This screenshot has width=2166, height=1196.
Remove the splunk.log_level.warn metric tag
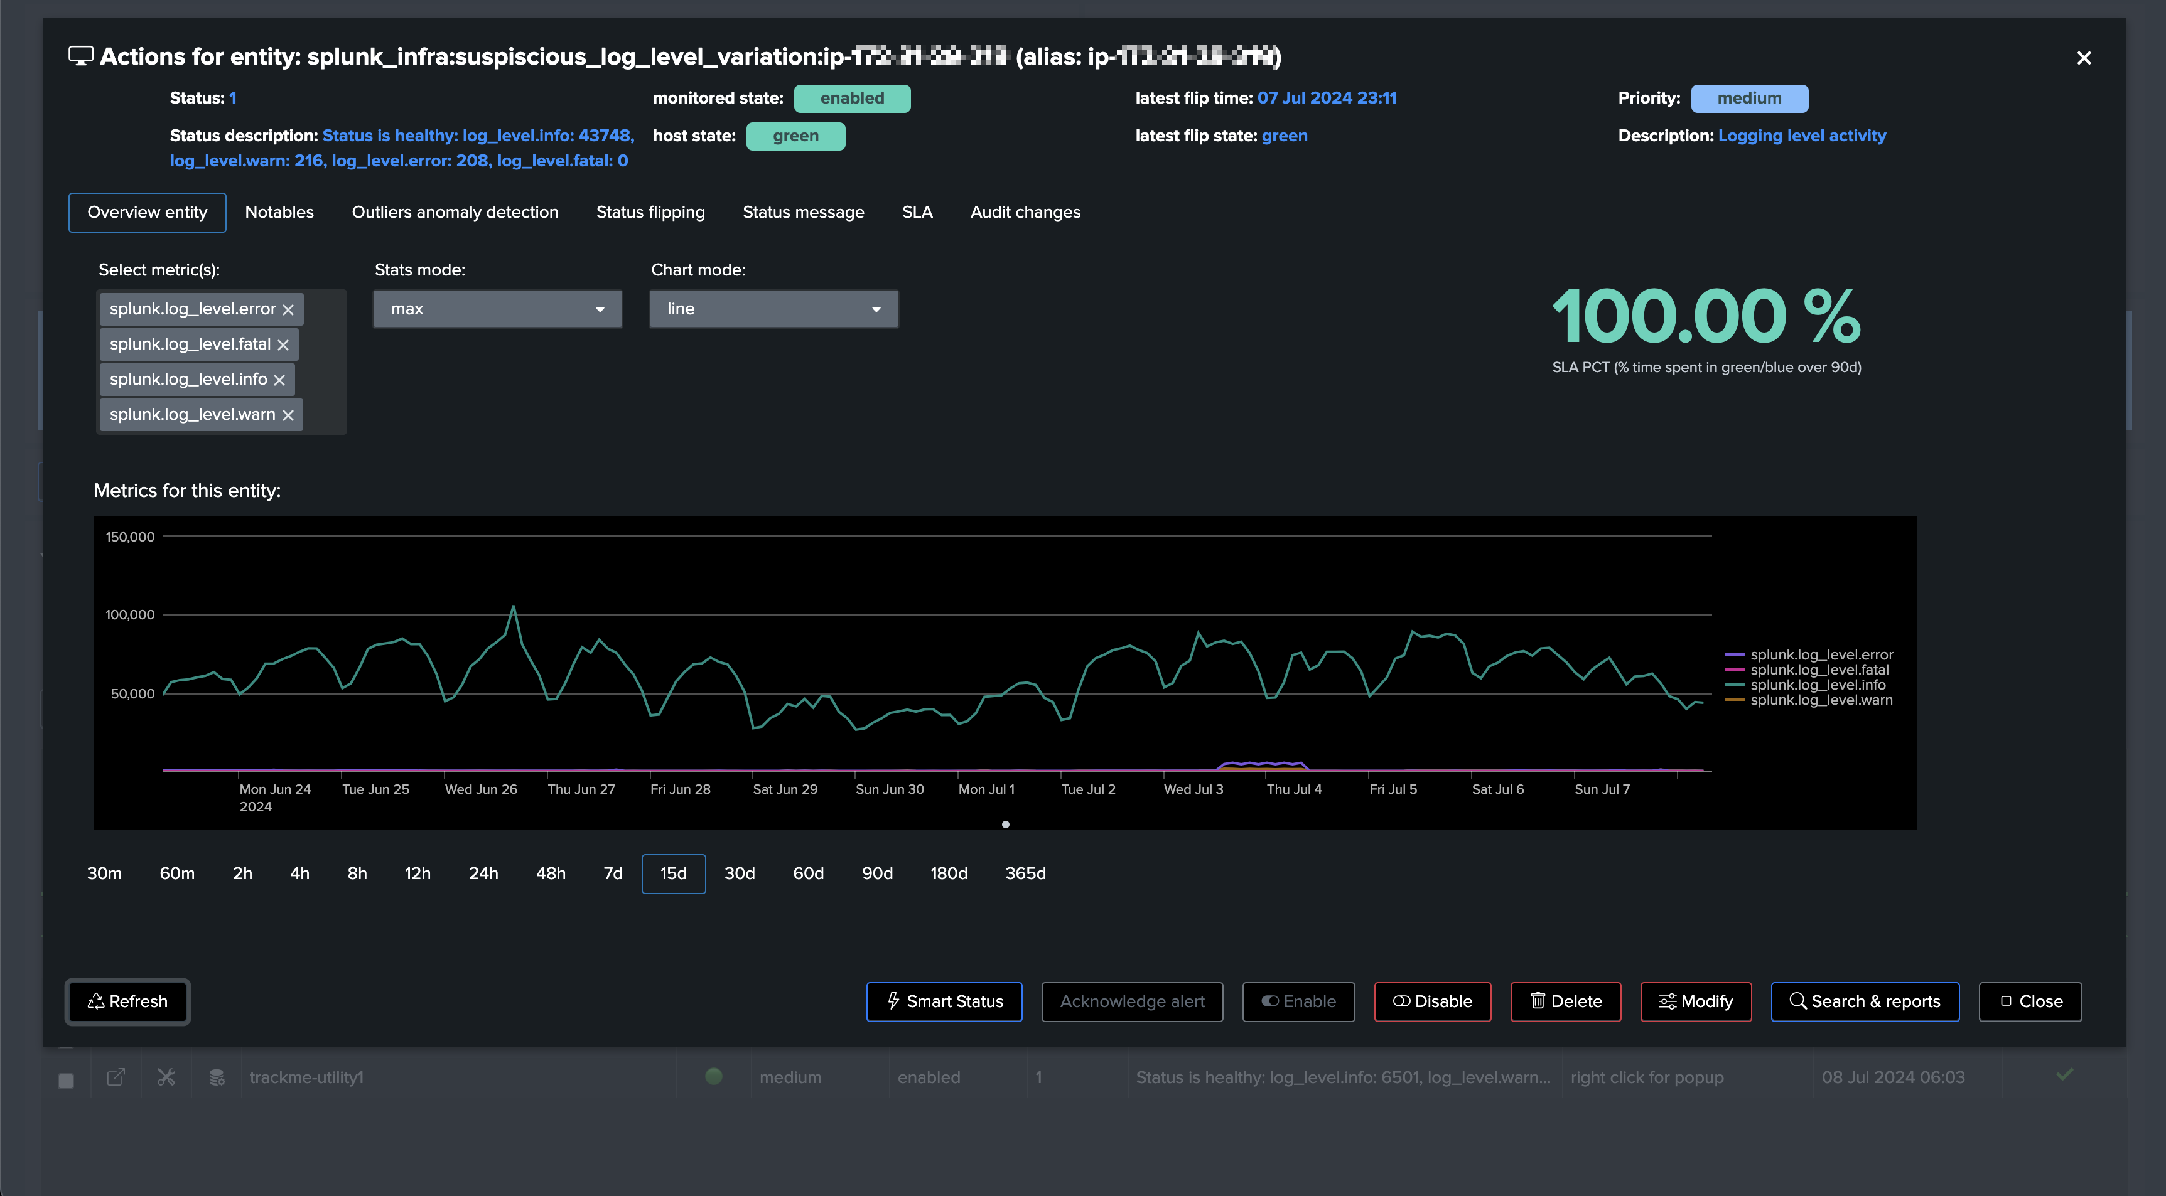(288, 415)
